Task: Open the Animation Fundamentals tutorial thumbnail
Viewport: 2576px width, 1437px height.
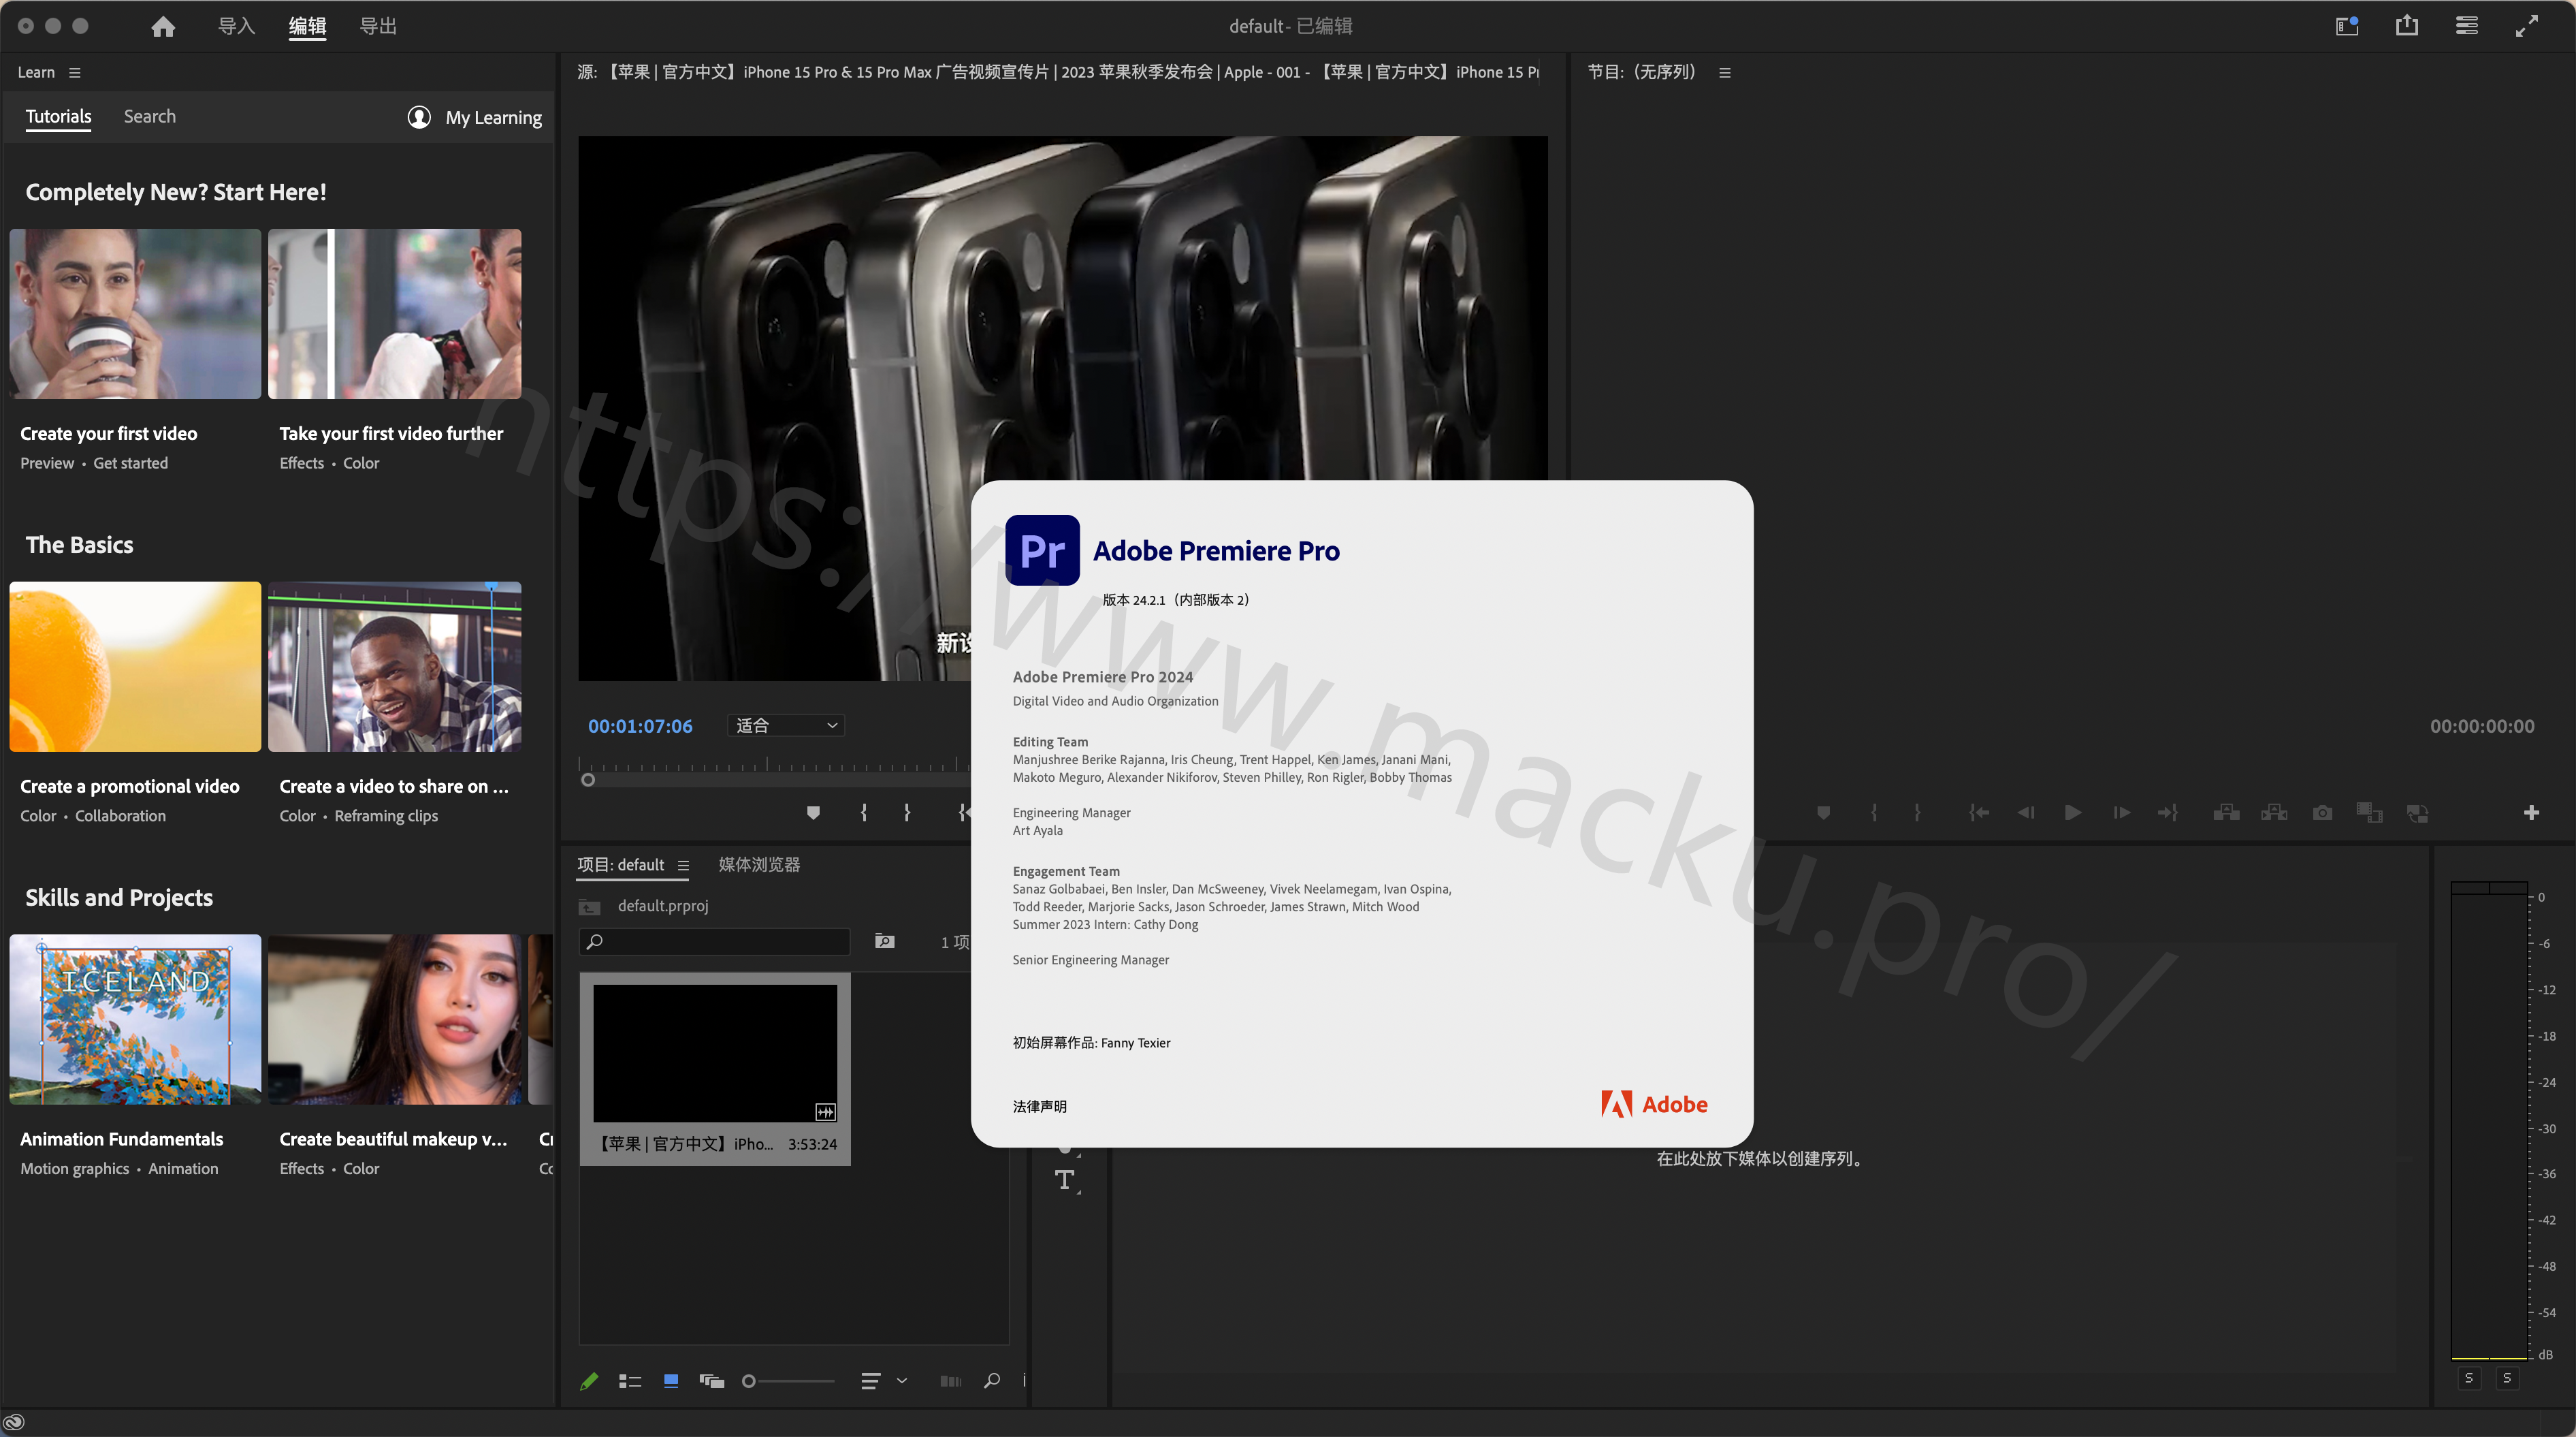Action: pyautogui.click(x=135, y=1019)
